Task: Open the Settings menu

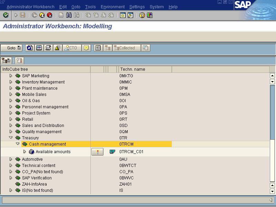Action: pyautogui.click(x=137, y=7)
